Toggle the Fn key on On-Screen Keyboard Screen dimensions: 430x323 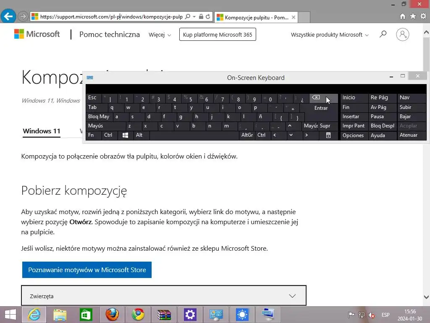(x=94, y=135)
